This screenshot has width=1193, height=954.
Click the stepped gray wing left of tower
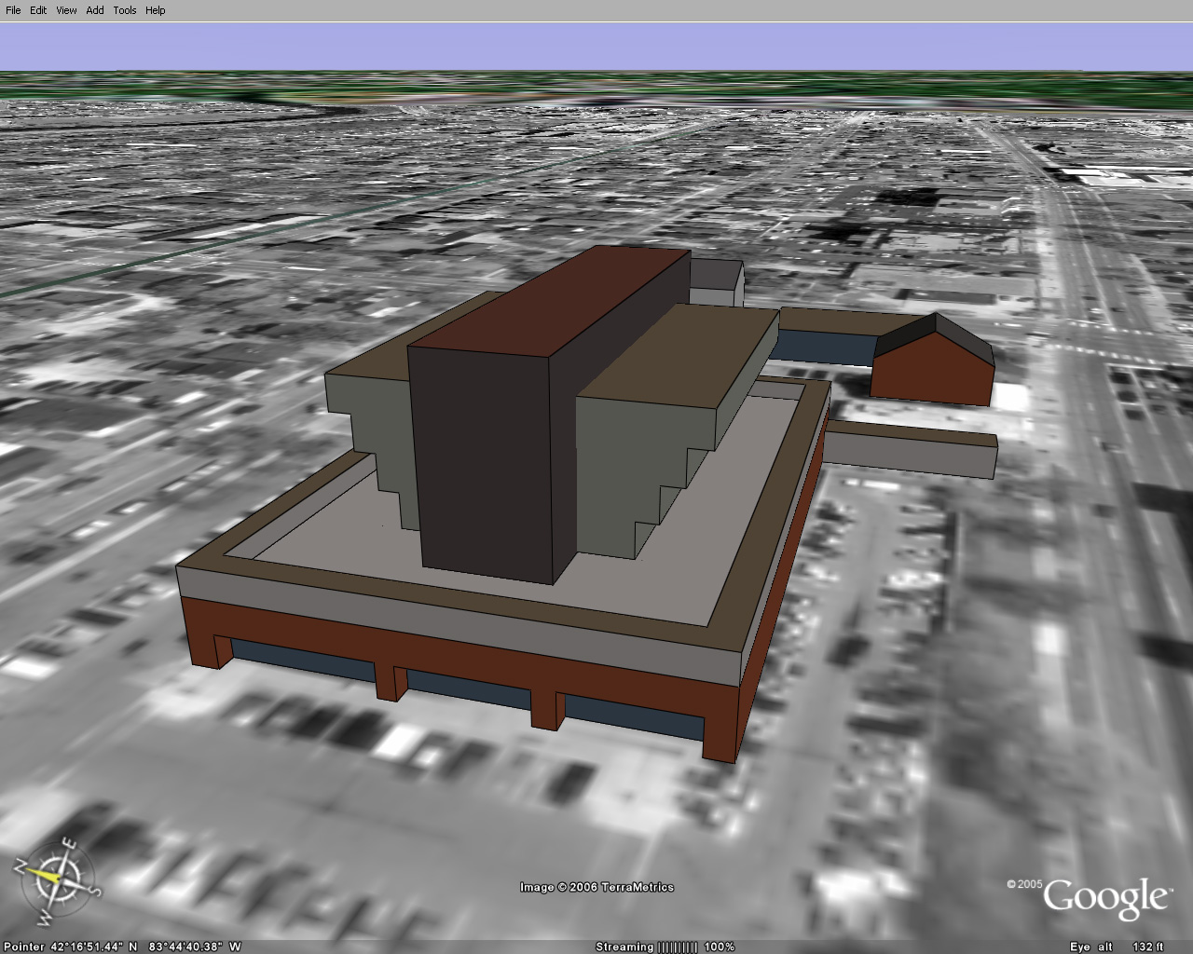coord(373,419)
